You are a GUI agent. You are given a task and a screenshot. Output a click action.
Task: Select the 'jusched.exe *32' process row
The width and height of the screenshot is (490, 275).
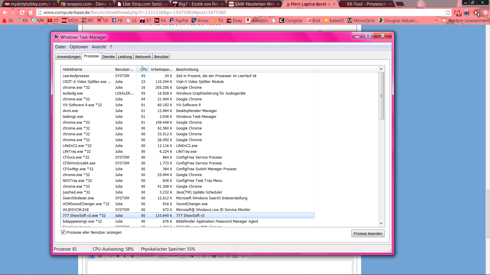[188, 192]
